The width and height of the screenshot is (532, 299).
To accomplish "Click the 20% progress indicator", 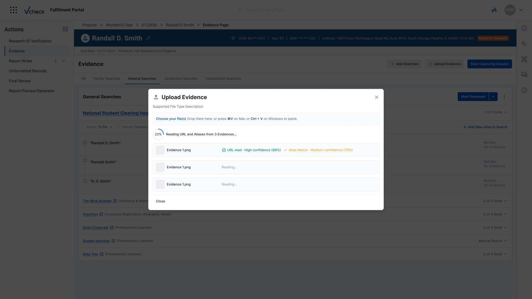I will tap(158, 134).
